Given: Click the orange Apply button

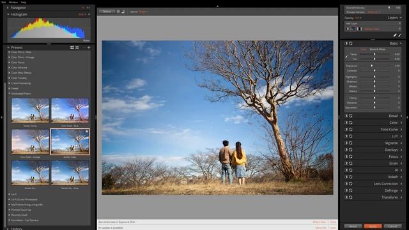Looking at the screenshot, I should (373, 226).
